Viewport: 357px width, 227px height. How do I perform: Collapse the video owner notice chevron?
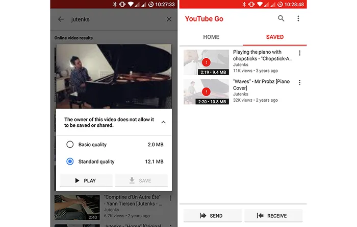[x=163, y=122]
